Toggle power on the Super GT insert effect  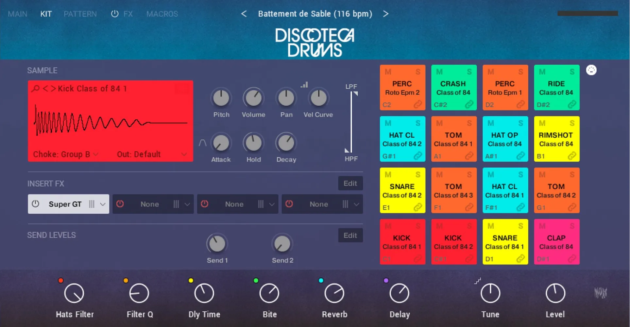(35, 204)
